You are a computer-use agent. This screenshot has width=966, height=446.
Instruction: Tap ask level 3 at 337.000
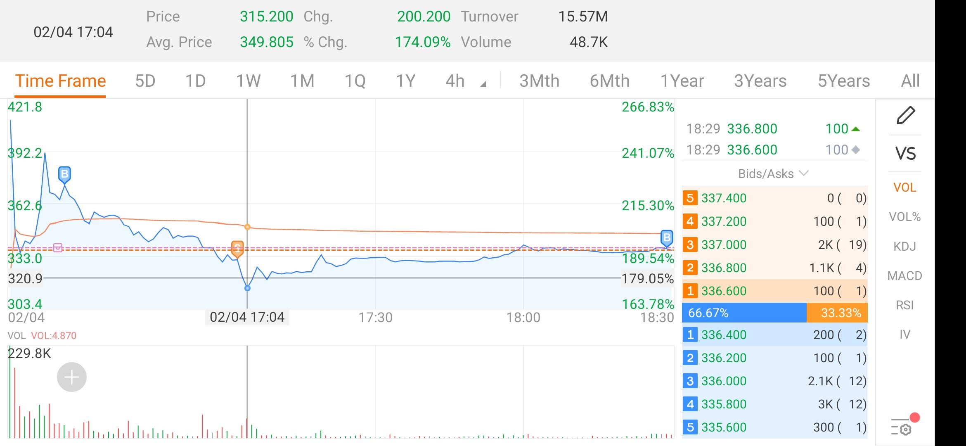coord(775,245)
